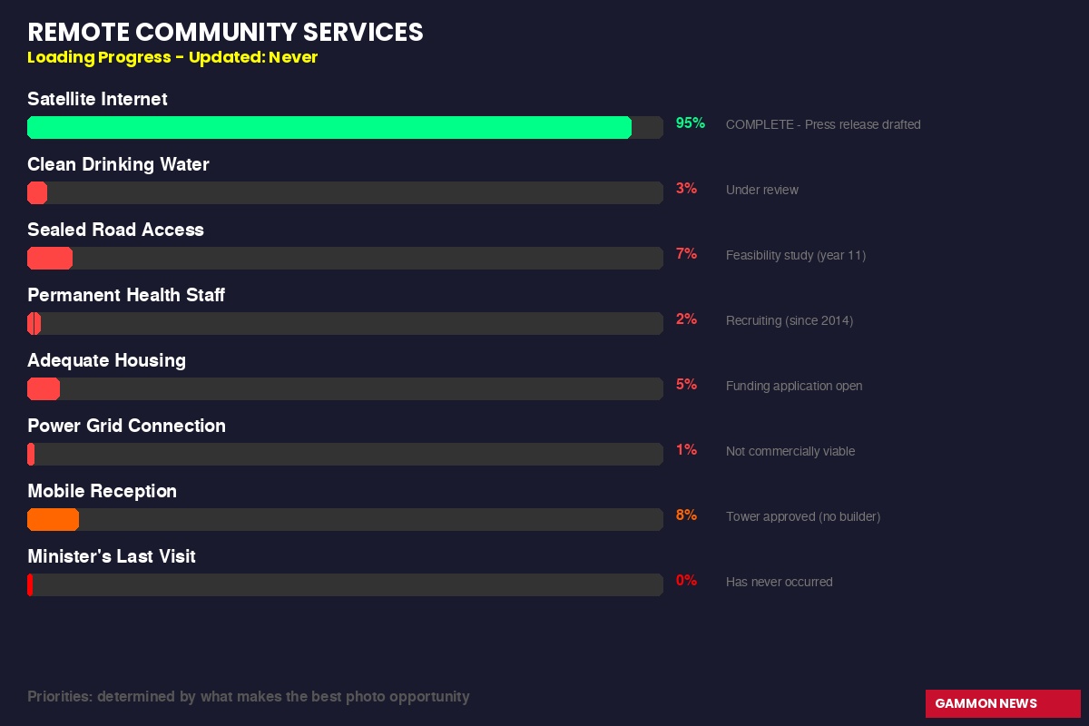Image resolution: width=1089 pixels, height=726 pixels.
Task: Click the 0% percentage label
Action: (686, 581)
